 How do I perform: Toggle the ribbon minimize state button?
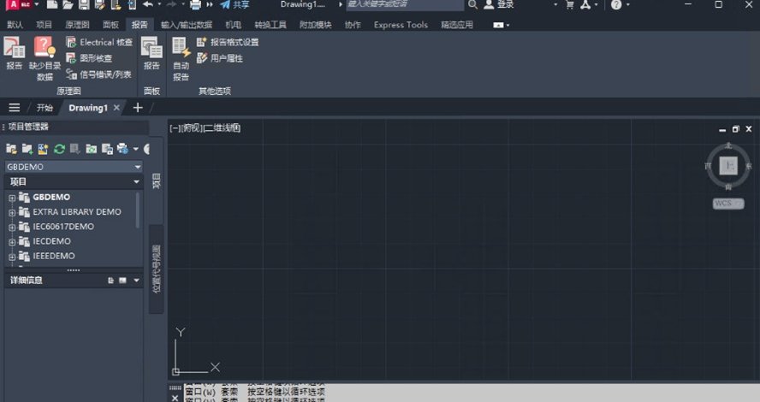coord(498,25)
